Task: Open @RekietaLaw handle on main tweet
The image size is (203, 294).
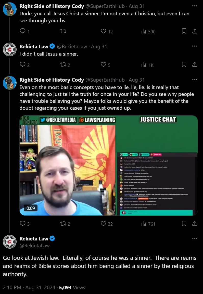Action: pos(34,246)
